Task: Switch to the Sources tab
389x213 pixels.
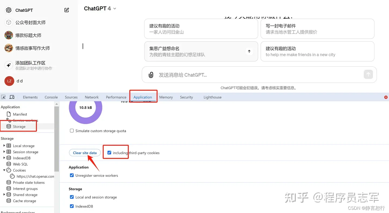Action: point(71,97)
